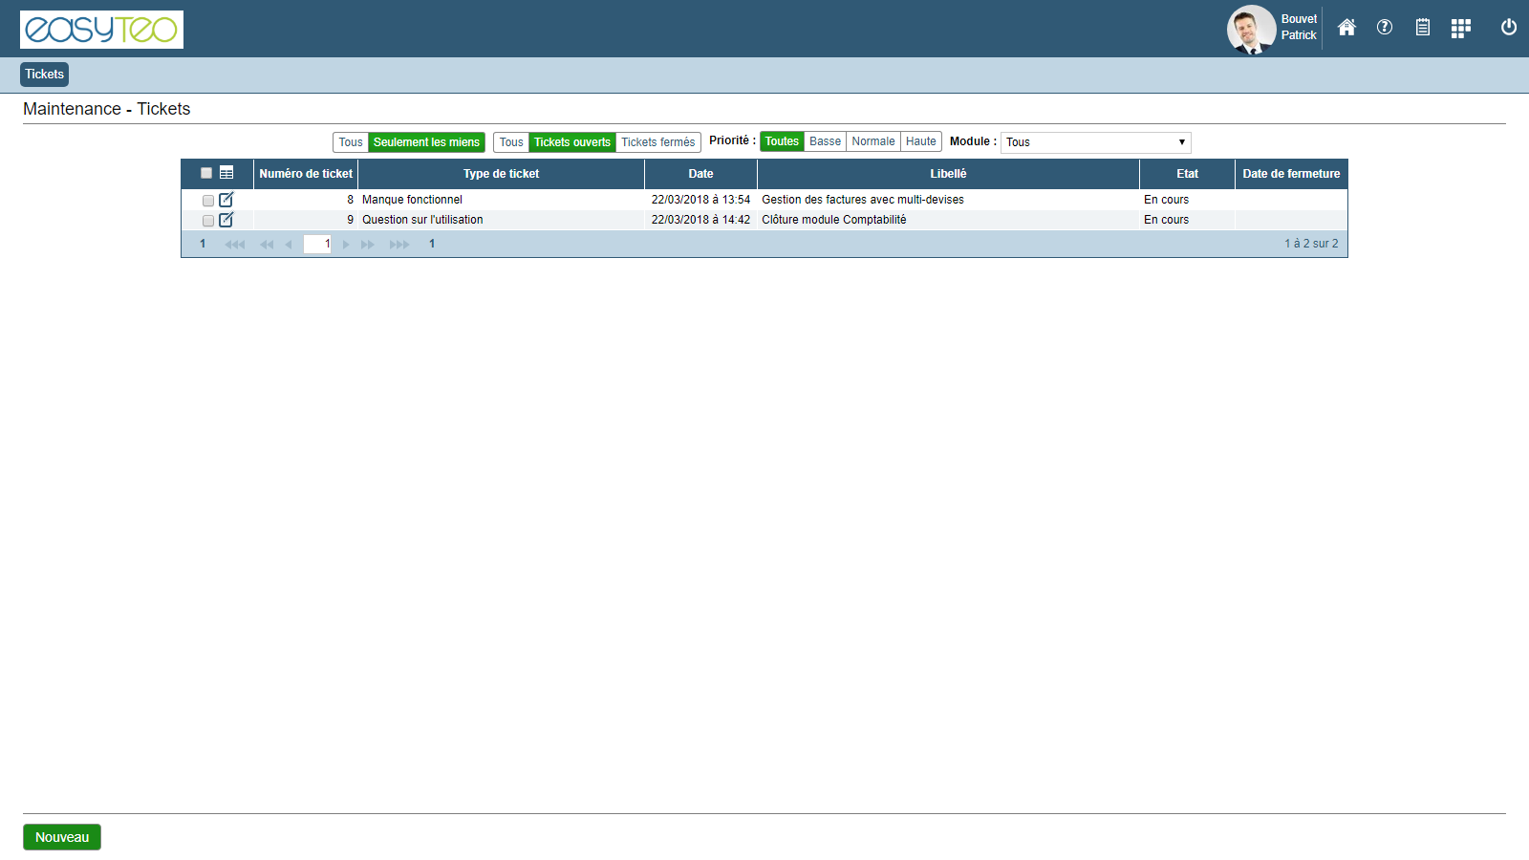Screen dimensions: 1529x860
Task: Edit ticket 9 with pencil icon
Action: [226, 220]
